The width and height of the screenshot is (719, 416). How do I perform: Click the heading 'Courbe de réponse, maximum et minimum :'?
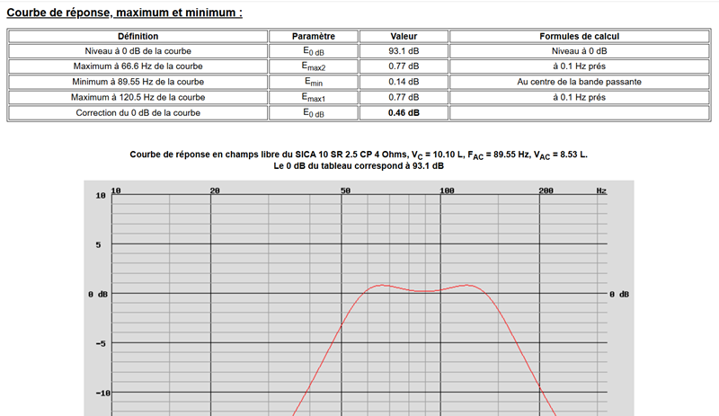124,13
